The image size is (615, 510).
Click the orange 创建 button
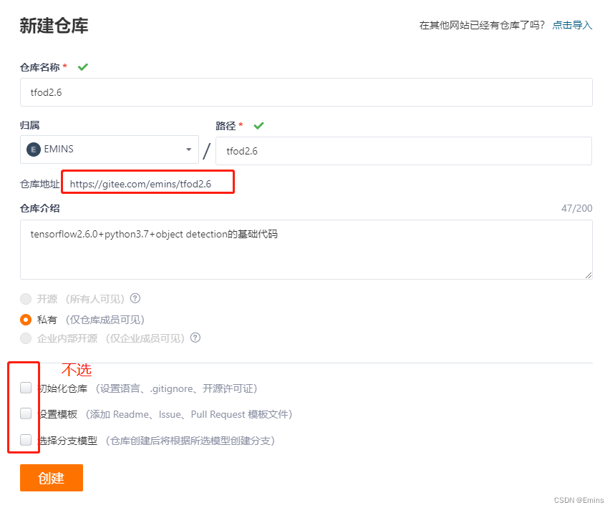(x=52, y=478)
